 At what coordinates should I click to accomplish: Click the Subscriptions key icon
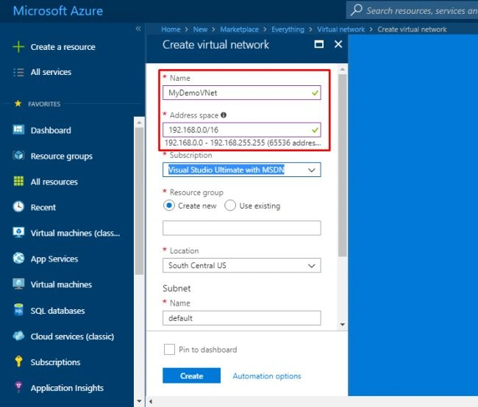click(18, 361)
